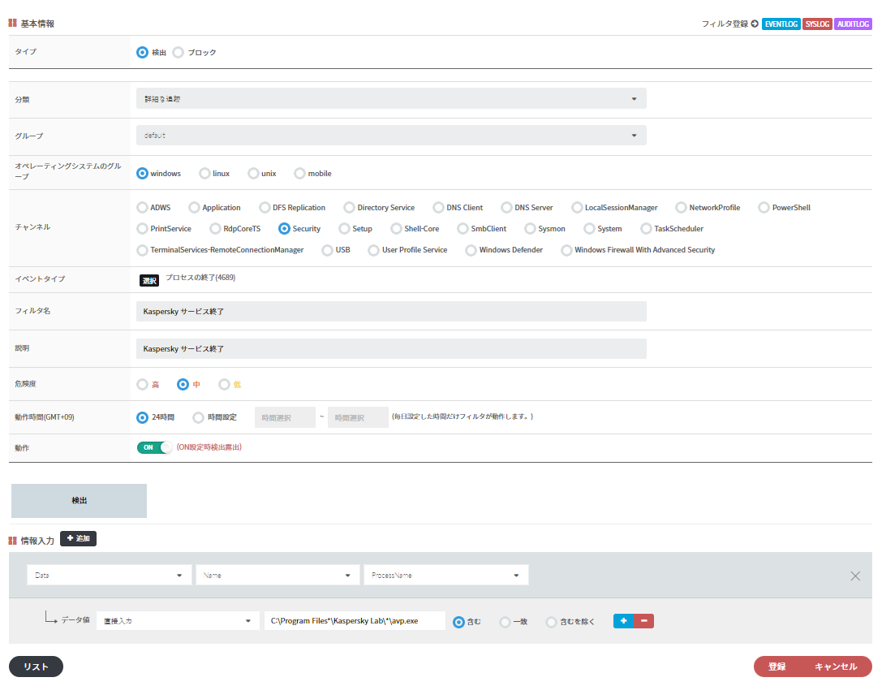
Task: Select the Sysmon channel radio button
Action: pyautogui.click(x=531, y=229)
